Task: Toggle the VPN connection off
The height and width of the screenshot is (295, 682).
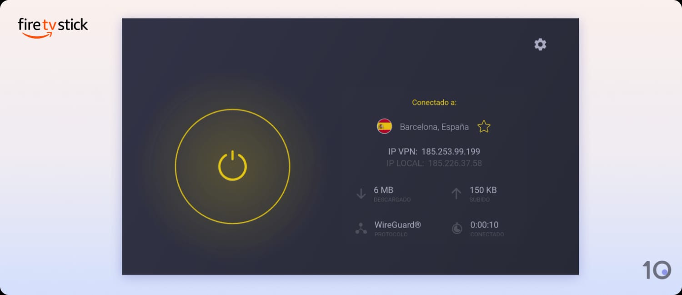Action: pos(232,167)
